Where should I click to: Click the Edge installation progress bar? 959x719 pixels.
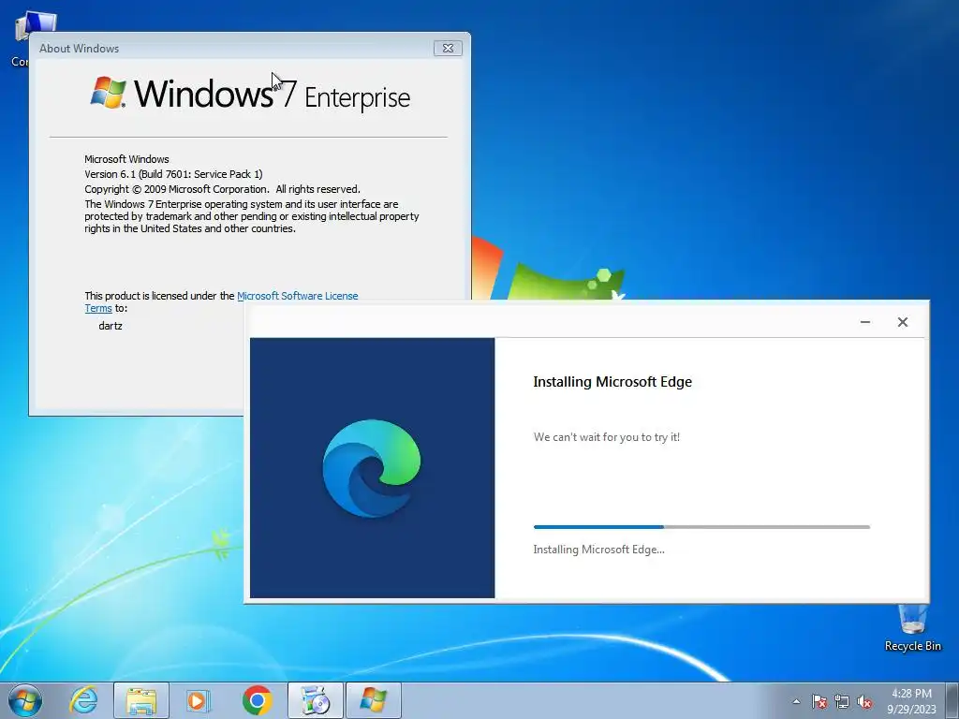(701, 526)
